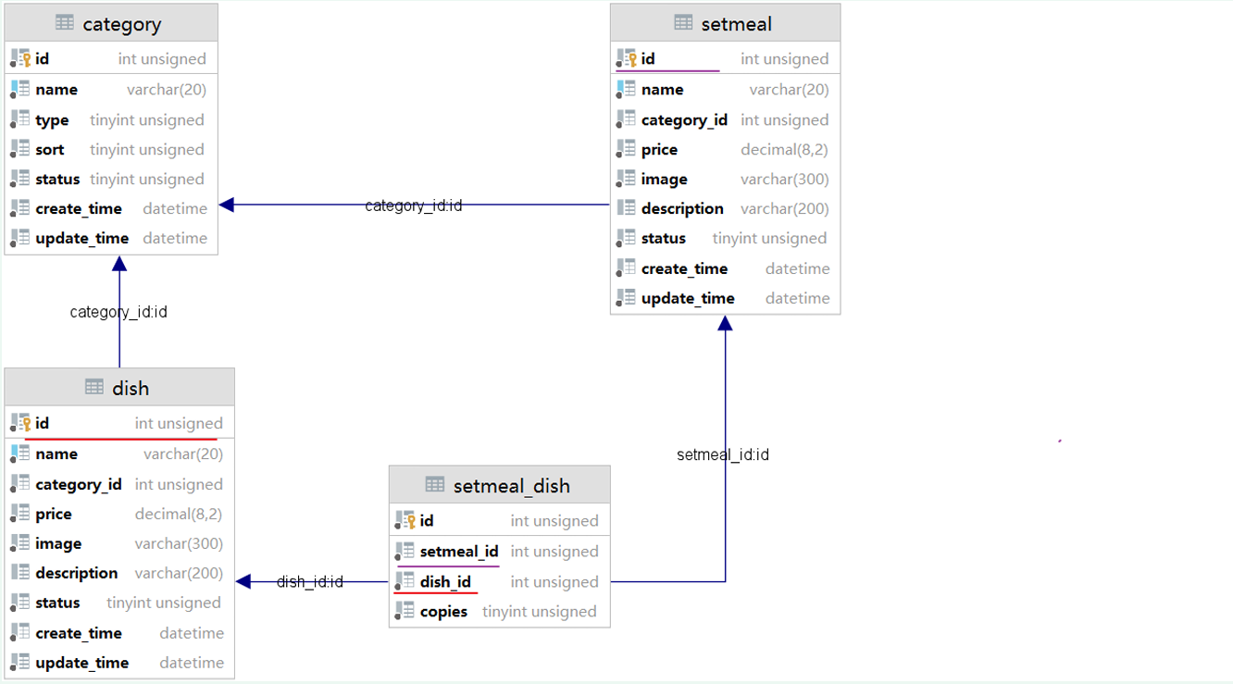Viewport: 1233px width, 684px height.
Task: Click column icon beside setmeal description
Action: pyautogui.click(x=626, y=208)
